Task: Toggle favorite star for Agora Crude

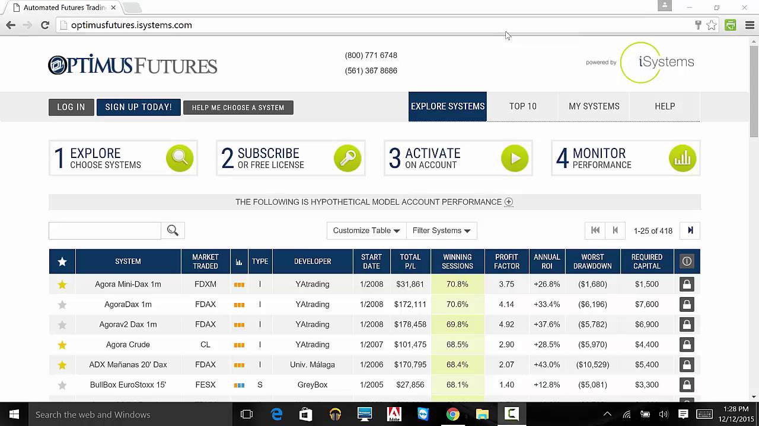Action: click(62, 345)
